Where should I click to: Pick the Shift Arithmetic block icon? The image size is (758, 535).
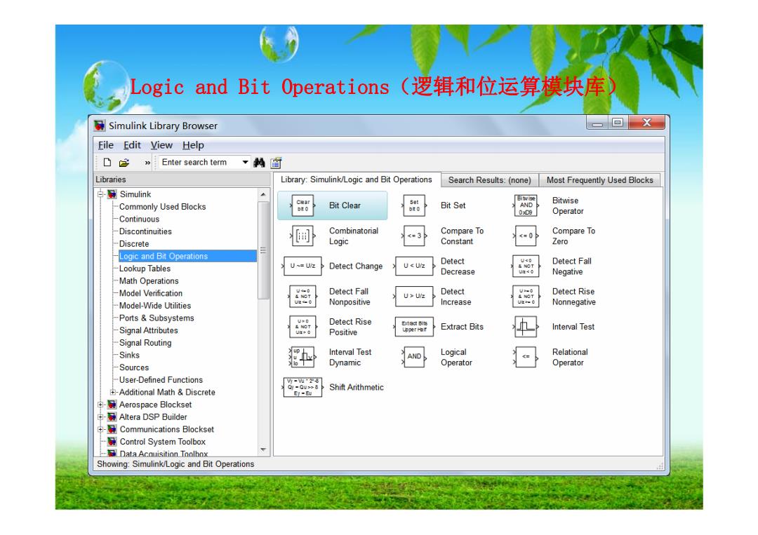tap(302, 387)
